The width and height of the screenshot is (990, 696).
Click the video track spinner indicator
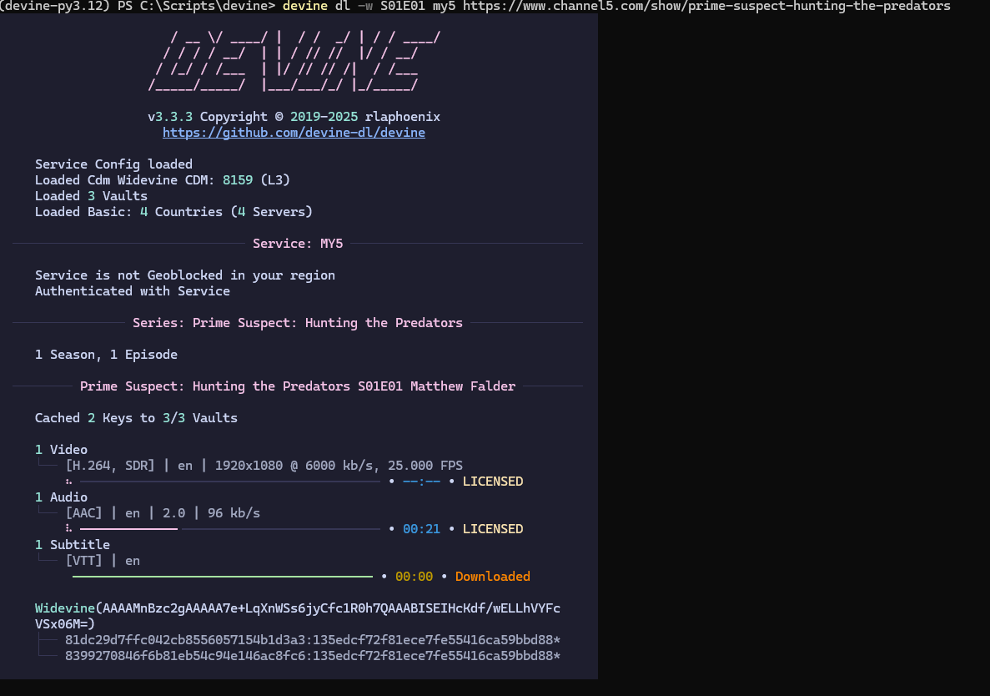click(x=68, y=482)
